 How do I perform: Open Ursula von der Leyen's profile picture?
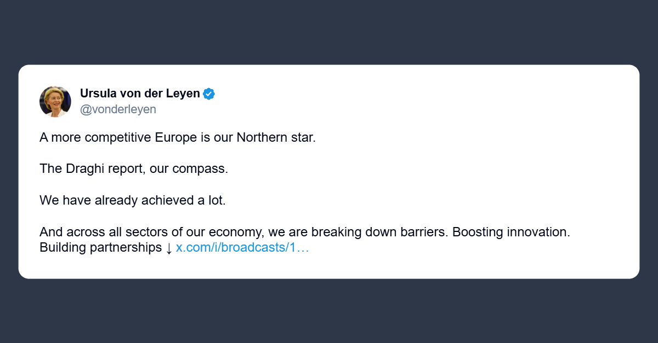pos(55,101)
